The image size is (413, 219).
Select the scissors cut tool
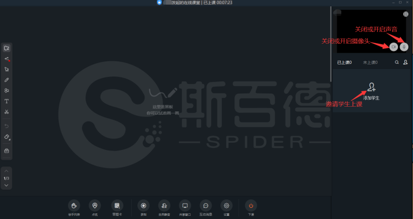click(x=7, y=112)
